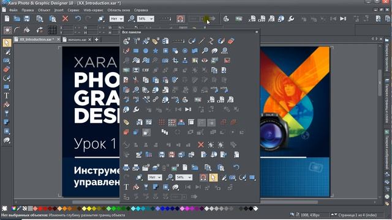
Task: Click the red-eye icon in Все панели
Action: tap(205, 61)
